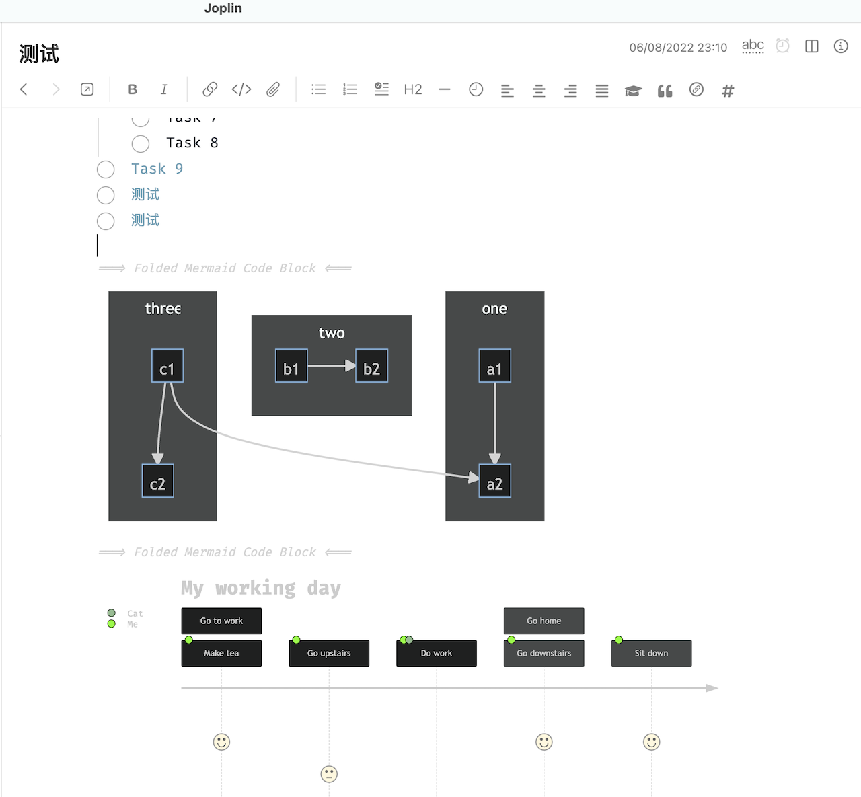Click node c2 in diagram
Viewport: 861px width, 797px height.
(158, 481)
